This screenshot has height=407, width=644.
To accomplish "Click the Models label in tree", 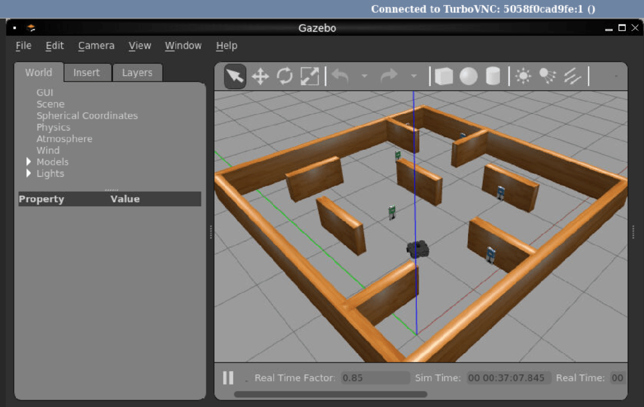I will (x=53, y=162).
